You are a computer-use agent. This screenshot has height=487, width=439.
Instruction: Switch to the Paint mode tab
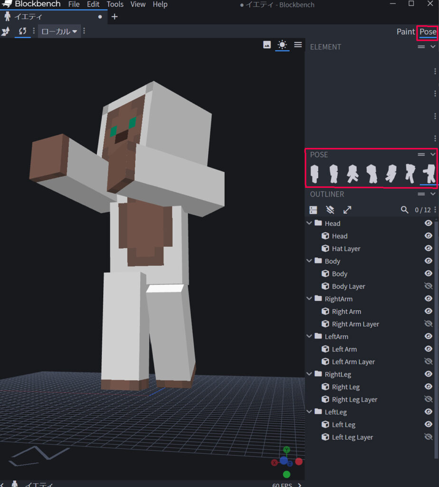pyautogui.click(x=405, y=31)
